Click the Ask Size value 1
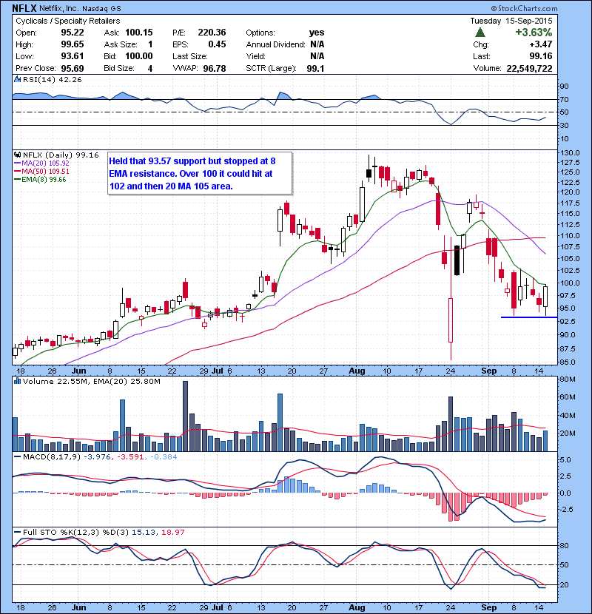The image size is (592, 614). [x=150, y=44]
